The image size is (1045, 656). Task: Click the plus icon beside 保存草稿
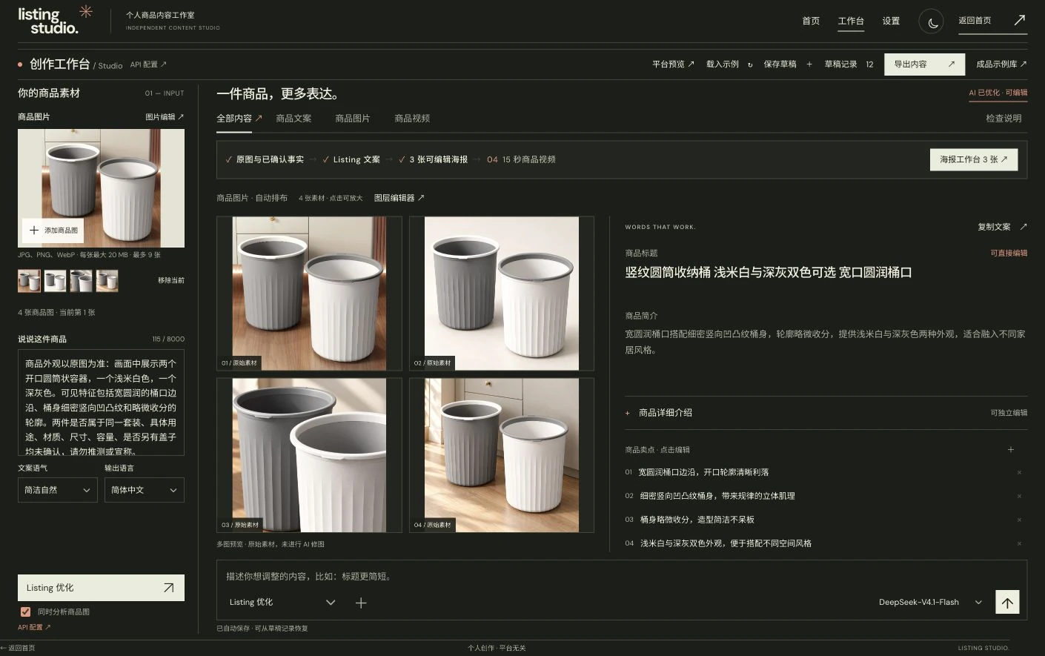point(809,64)
